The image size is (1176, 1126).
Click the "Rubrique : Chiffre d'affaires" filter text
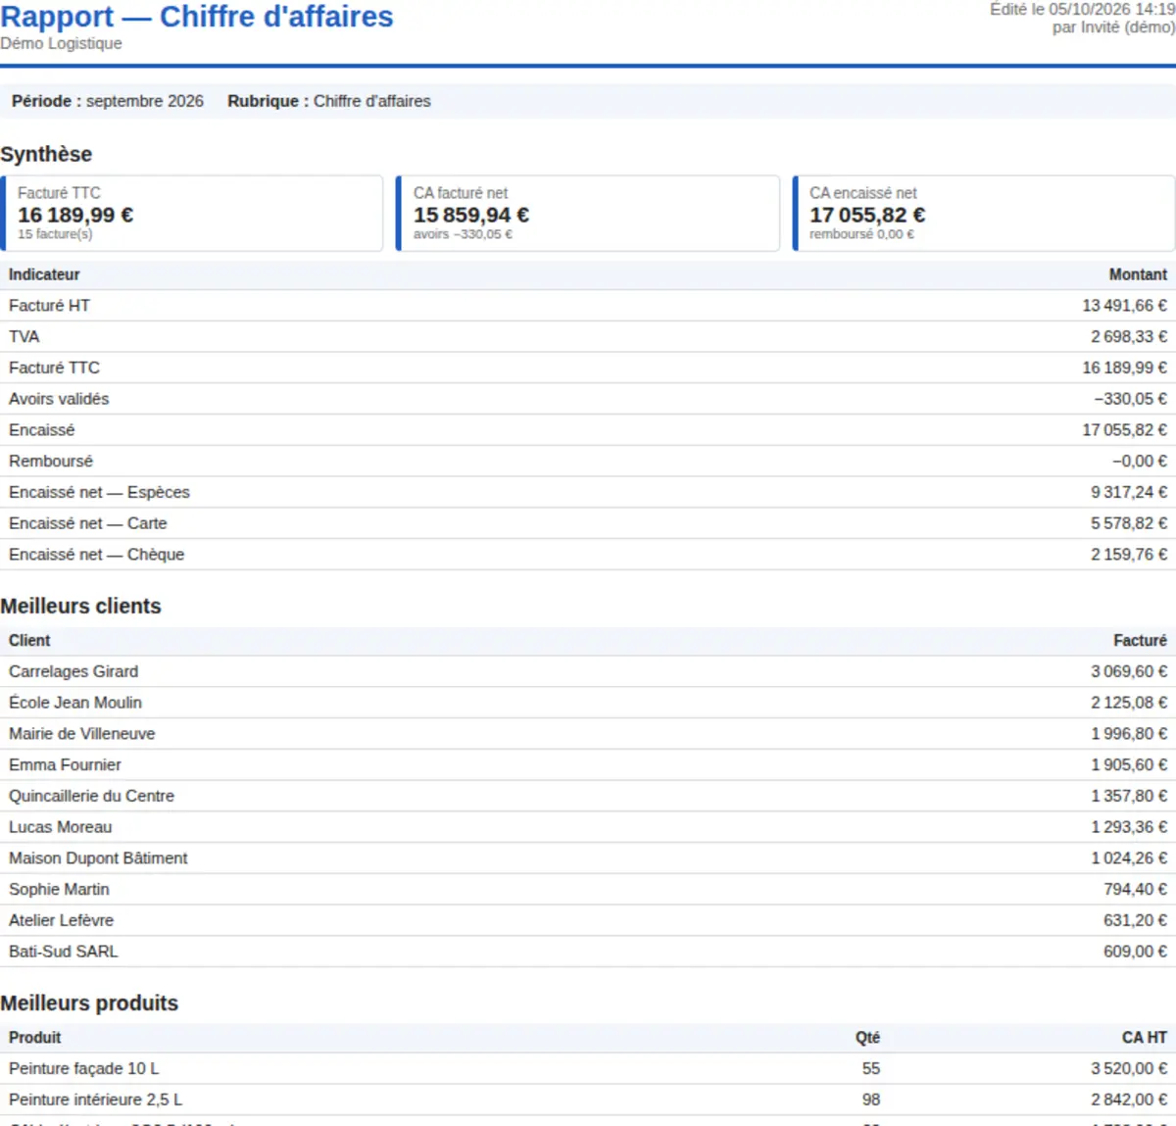tap(329, 101)
